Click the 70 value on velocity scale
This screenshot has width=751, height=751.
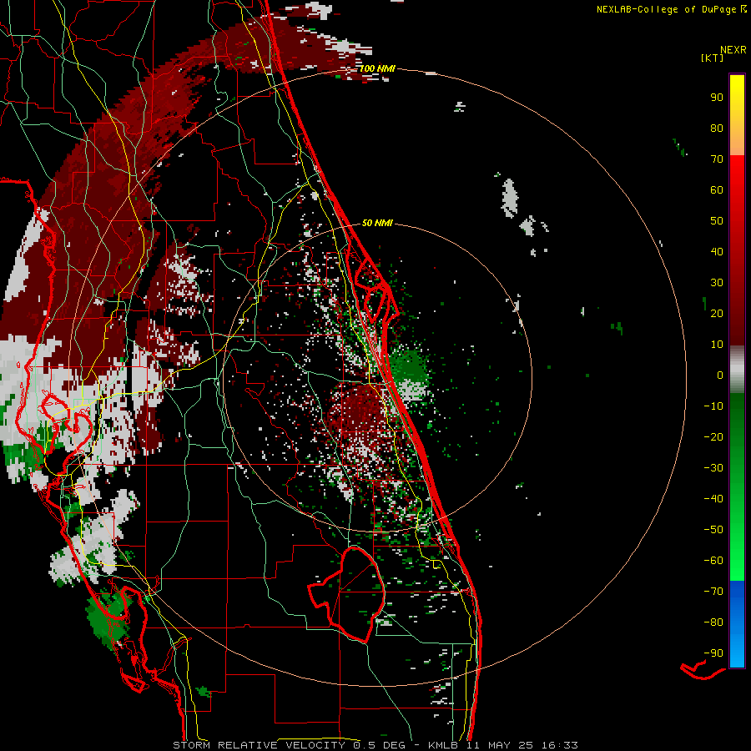(717, 159)
